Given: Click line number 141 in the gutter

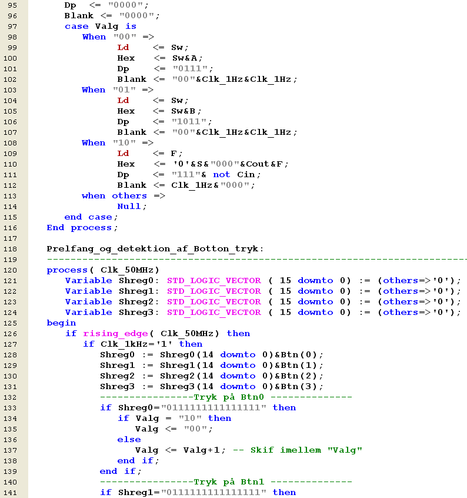Looking at the screenshot, I should pos(10,493).
